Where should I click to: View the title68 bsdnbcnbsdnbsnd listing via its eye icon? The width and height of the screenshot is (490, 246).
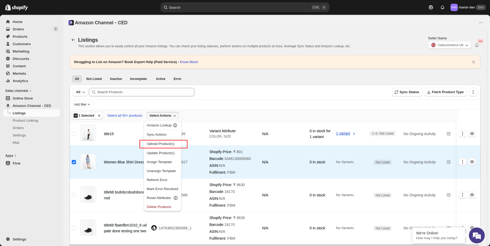coord(472,195)
